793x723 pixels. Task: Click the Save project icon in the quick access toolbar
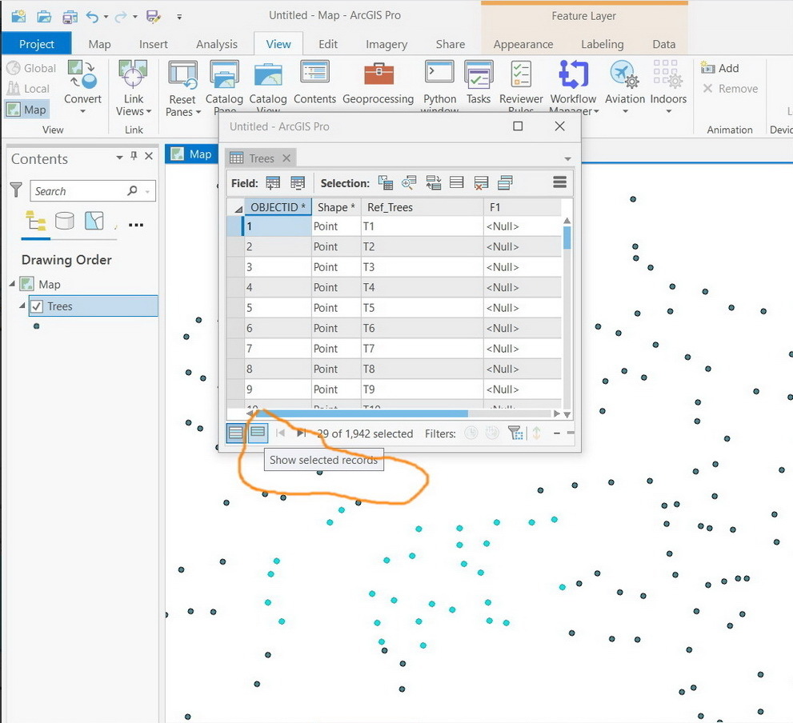[x=70, y=17]
